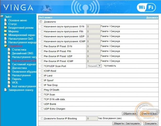The width and height of the screenshot is (161, 126).
Task: Go to the Статистика page
Action: 19,50
